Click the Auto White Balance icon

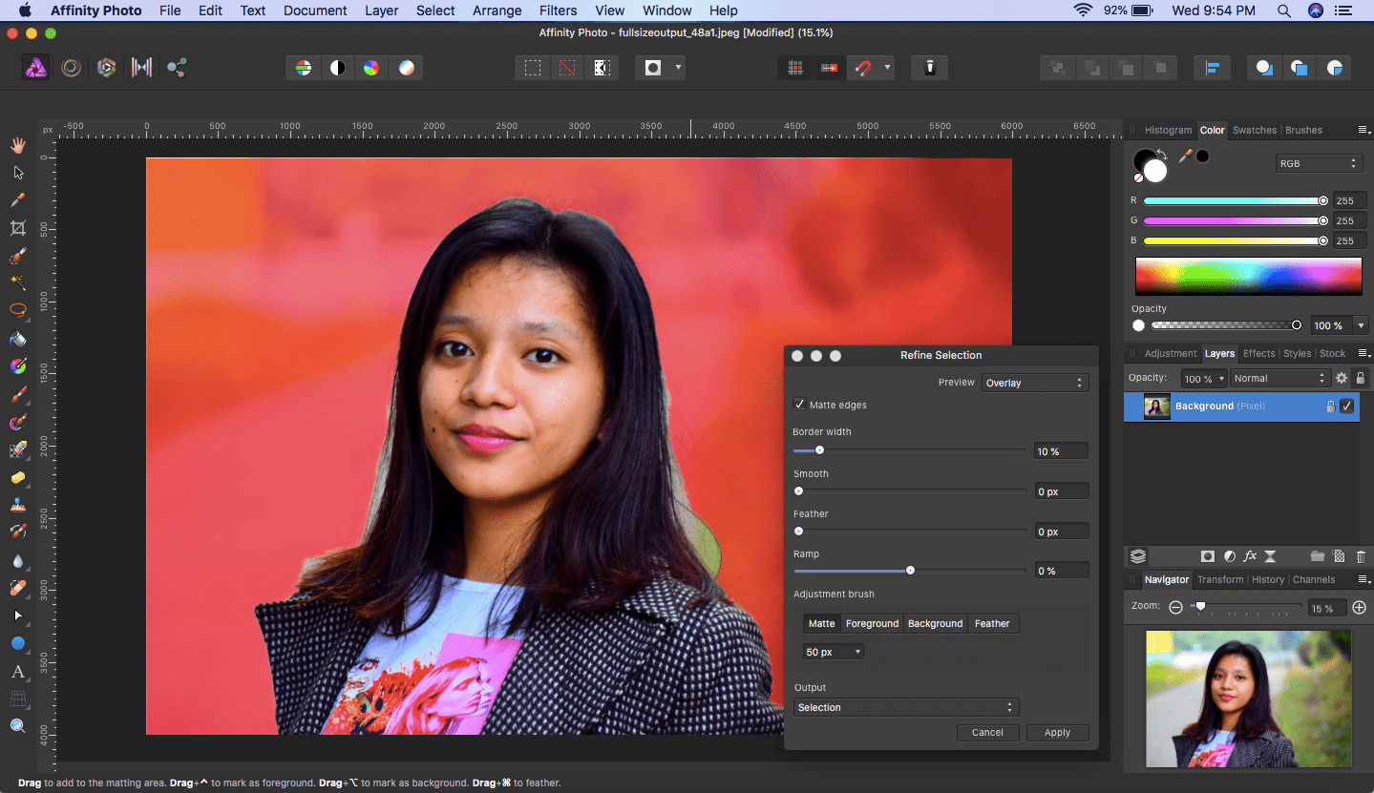coord(406,68)
